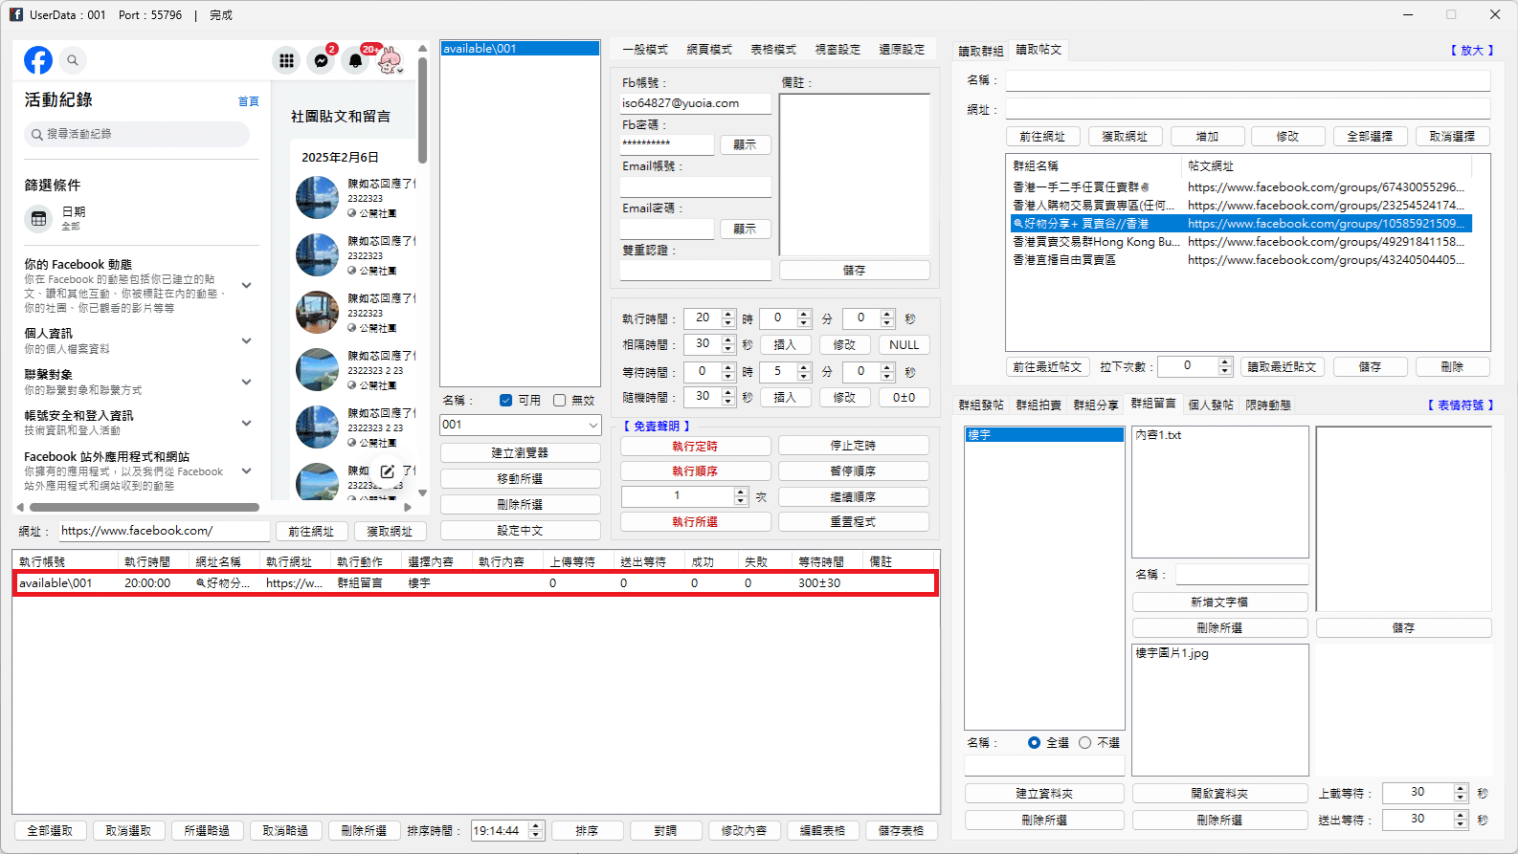Screen dimensions: 1518x854
Task: Click the embedded browser horizontal scrollbar
Action: click(x=144, y=507)
